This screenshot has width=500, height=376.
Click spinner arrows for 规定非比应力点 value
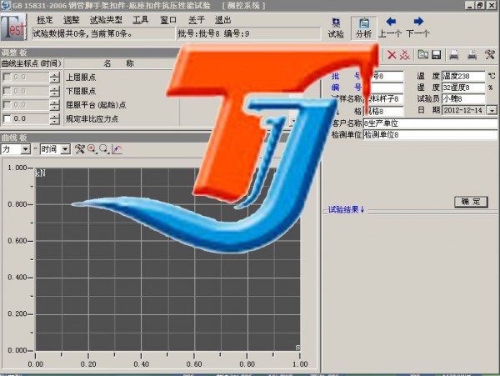tap(55, 119)
